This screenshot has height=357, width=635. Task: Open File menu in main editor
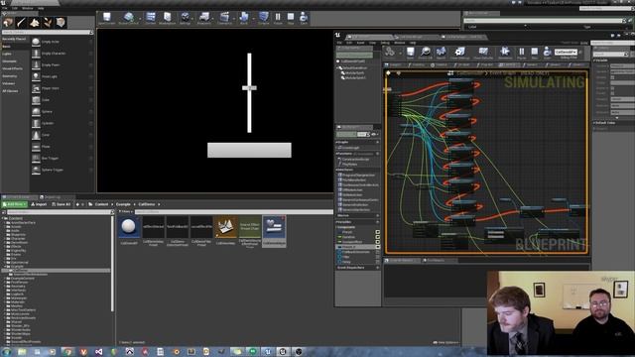tap(4, 8)
